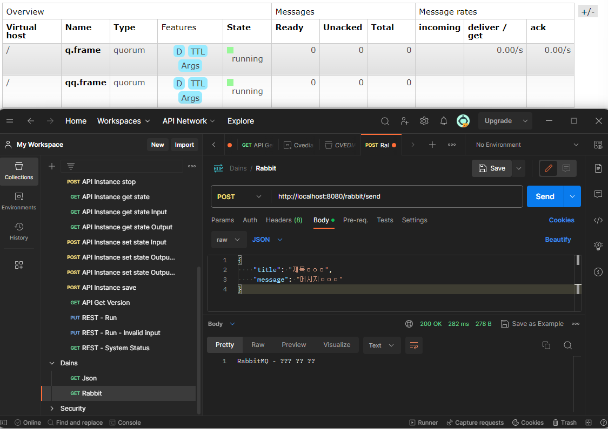Open the environment quick look icon
This screenshot has height=429, width=608.
tap(598, 145)
